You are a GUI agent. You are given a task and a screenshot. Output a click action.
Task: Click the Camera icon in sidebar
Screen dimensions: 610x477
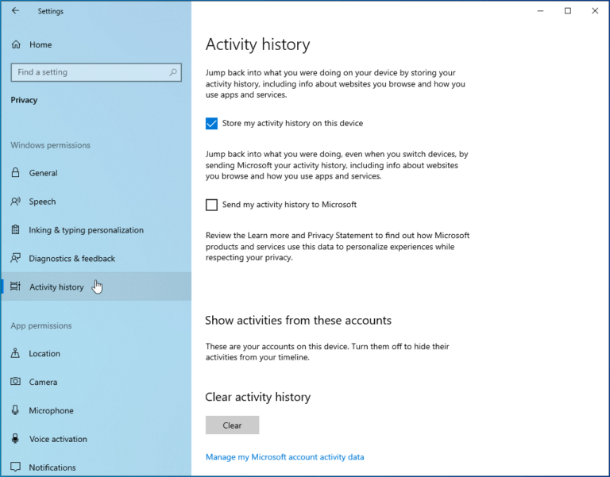tap(15, 382)
